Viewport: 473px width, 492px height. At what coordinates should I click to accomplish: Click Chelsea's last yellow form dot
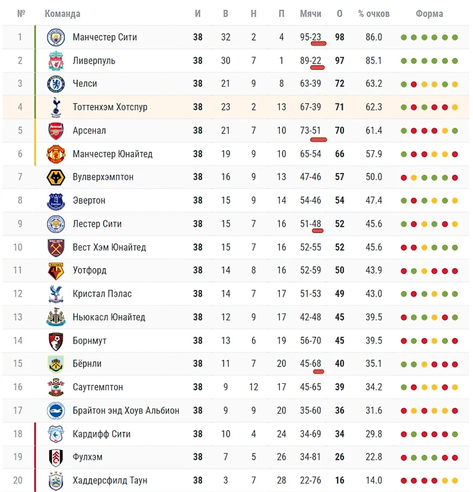pos(455,84)
